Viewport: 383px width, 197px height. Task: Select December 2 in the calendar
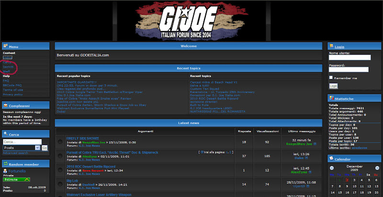point(347,180)
